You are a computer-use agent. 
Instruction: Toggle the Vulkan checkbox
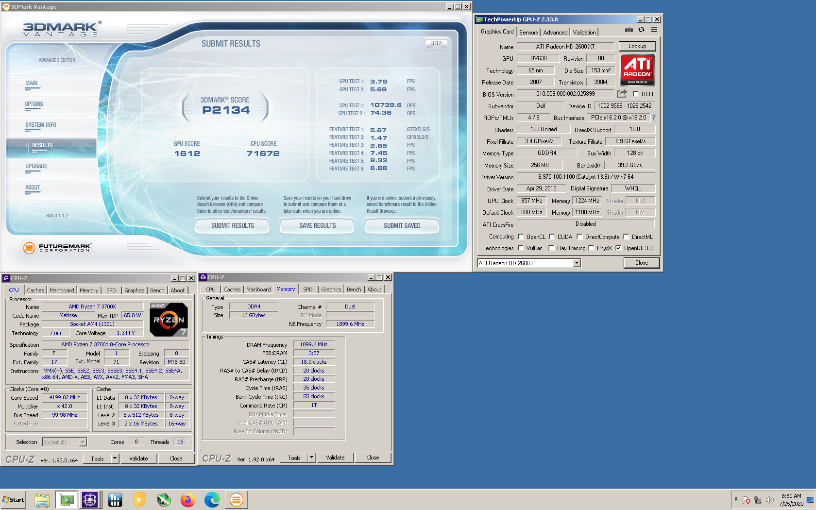(521, 248)
